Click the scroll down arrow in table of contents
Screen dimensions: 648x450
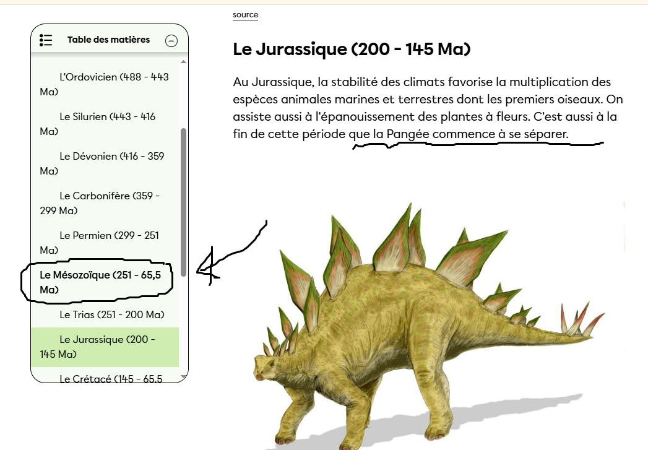(x=183, y=376)
